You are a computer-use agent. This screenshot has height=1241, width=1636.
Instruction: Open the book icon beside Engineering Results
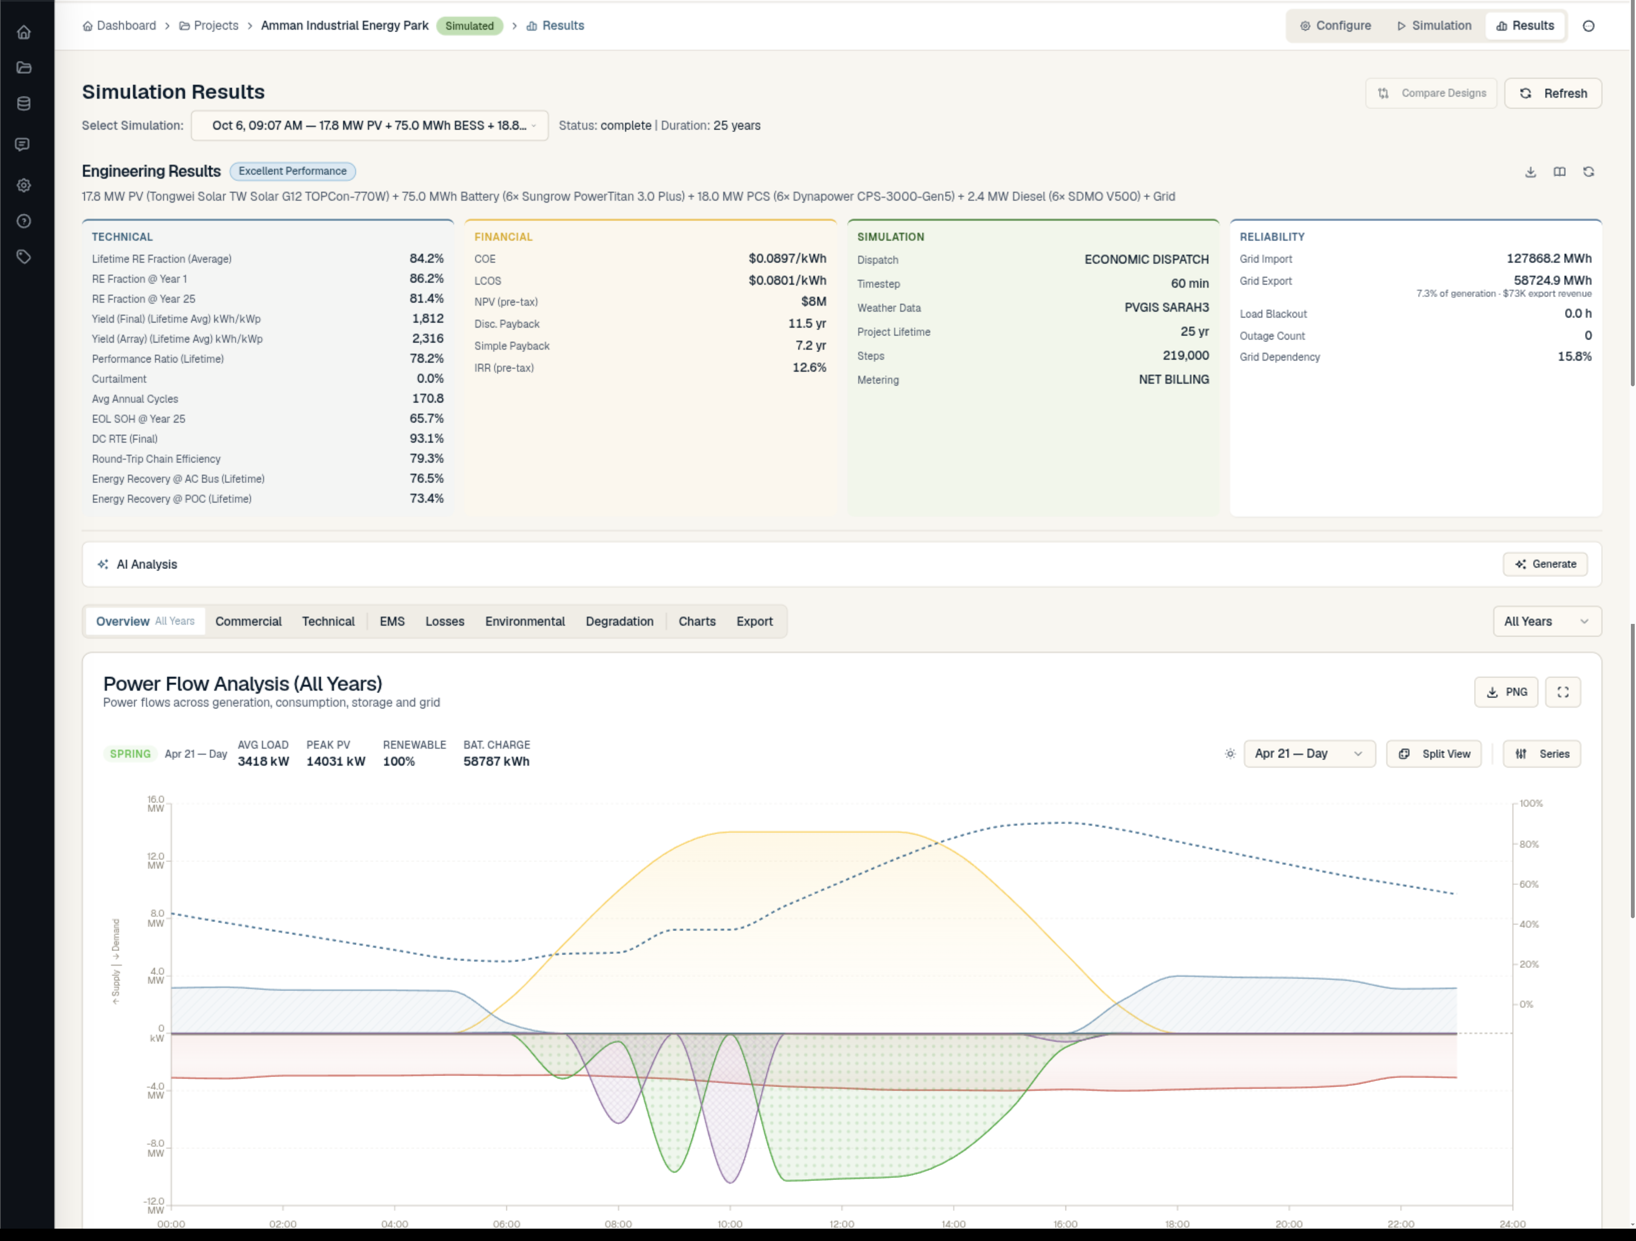(x=1559, y=172)
